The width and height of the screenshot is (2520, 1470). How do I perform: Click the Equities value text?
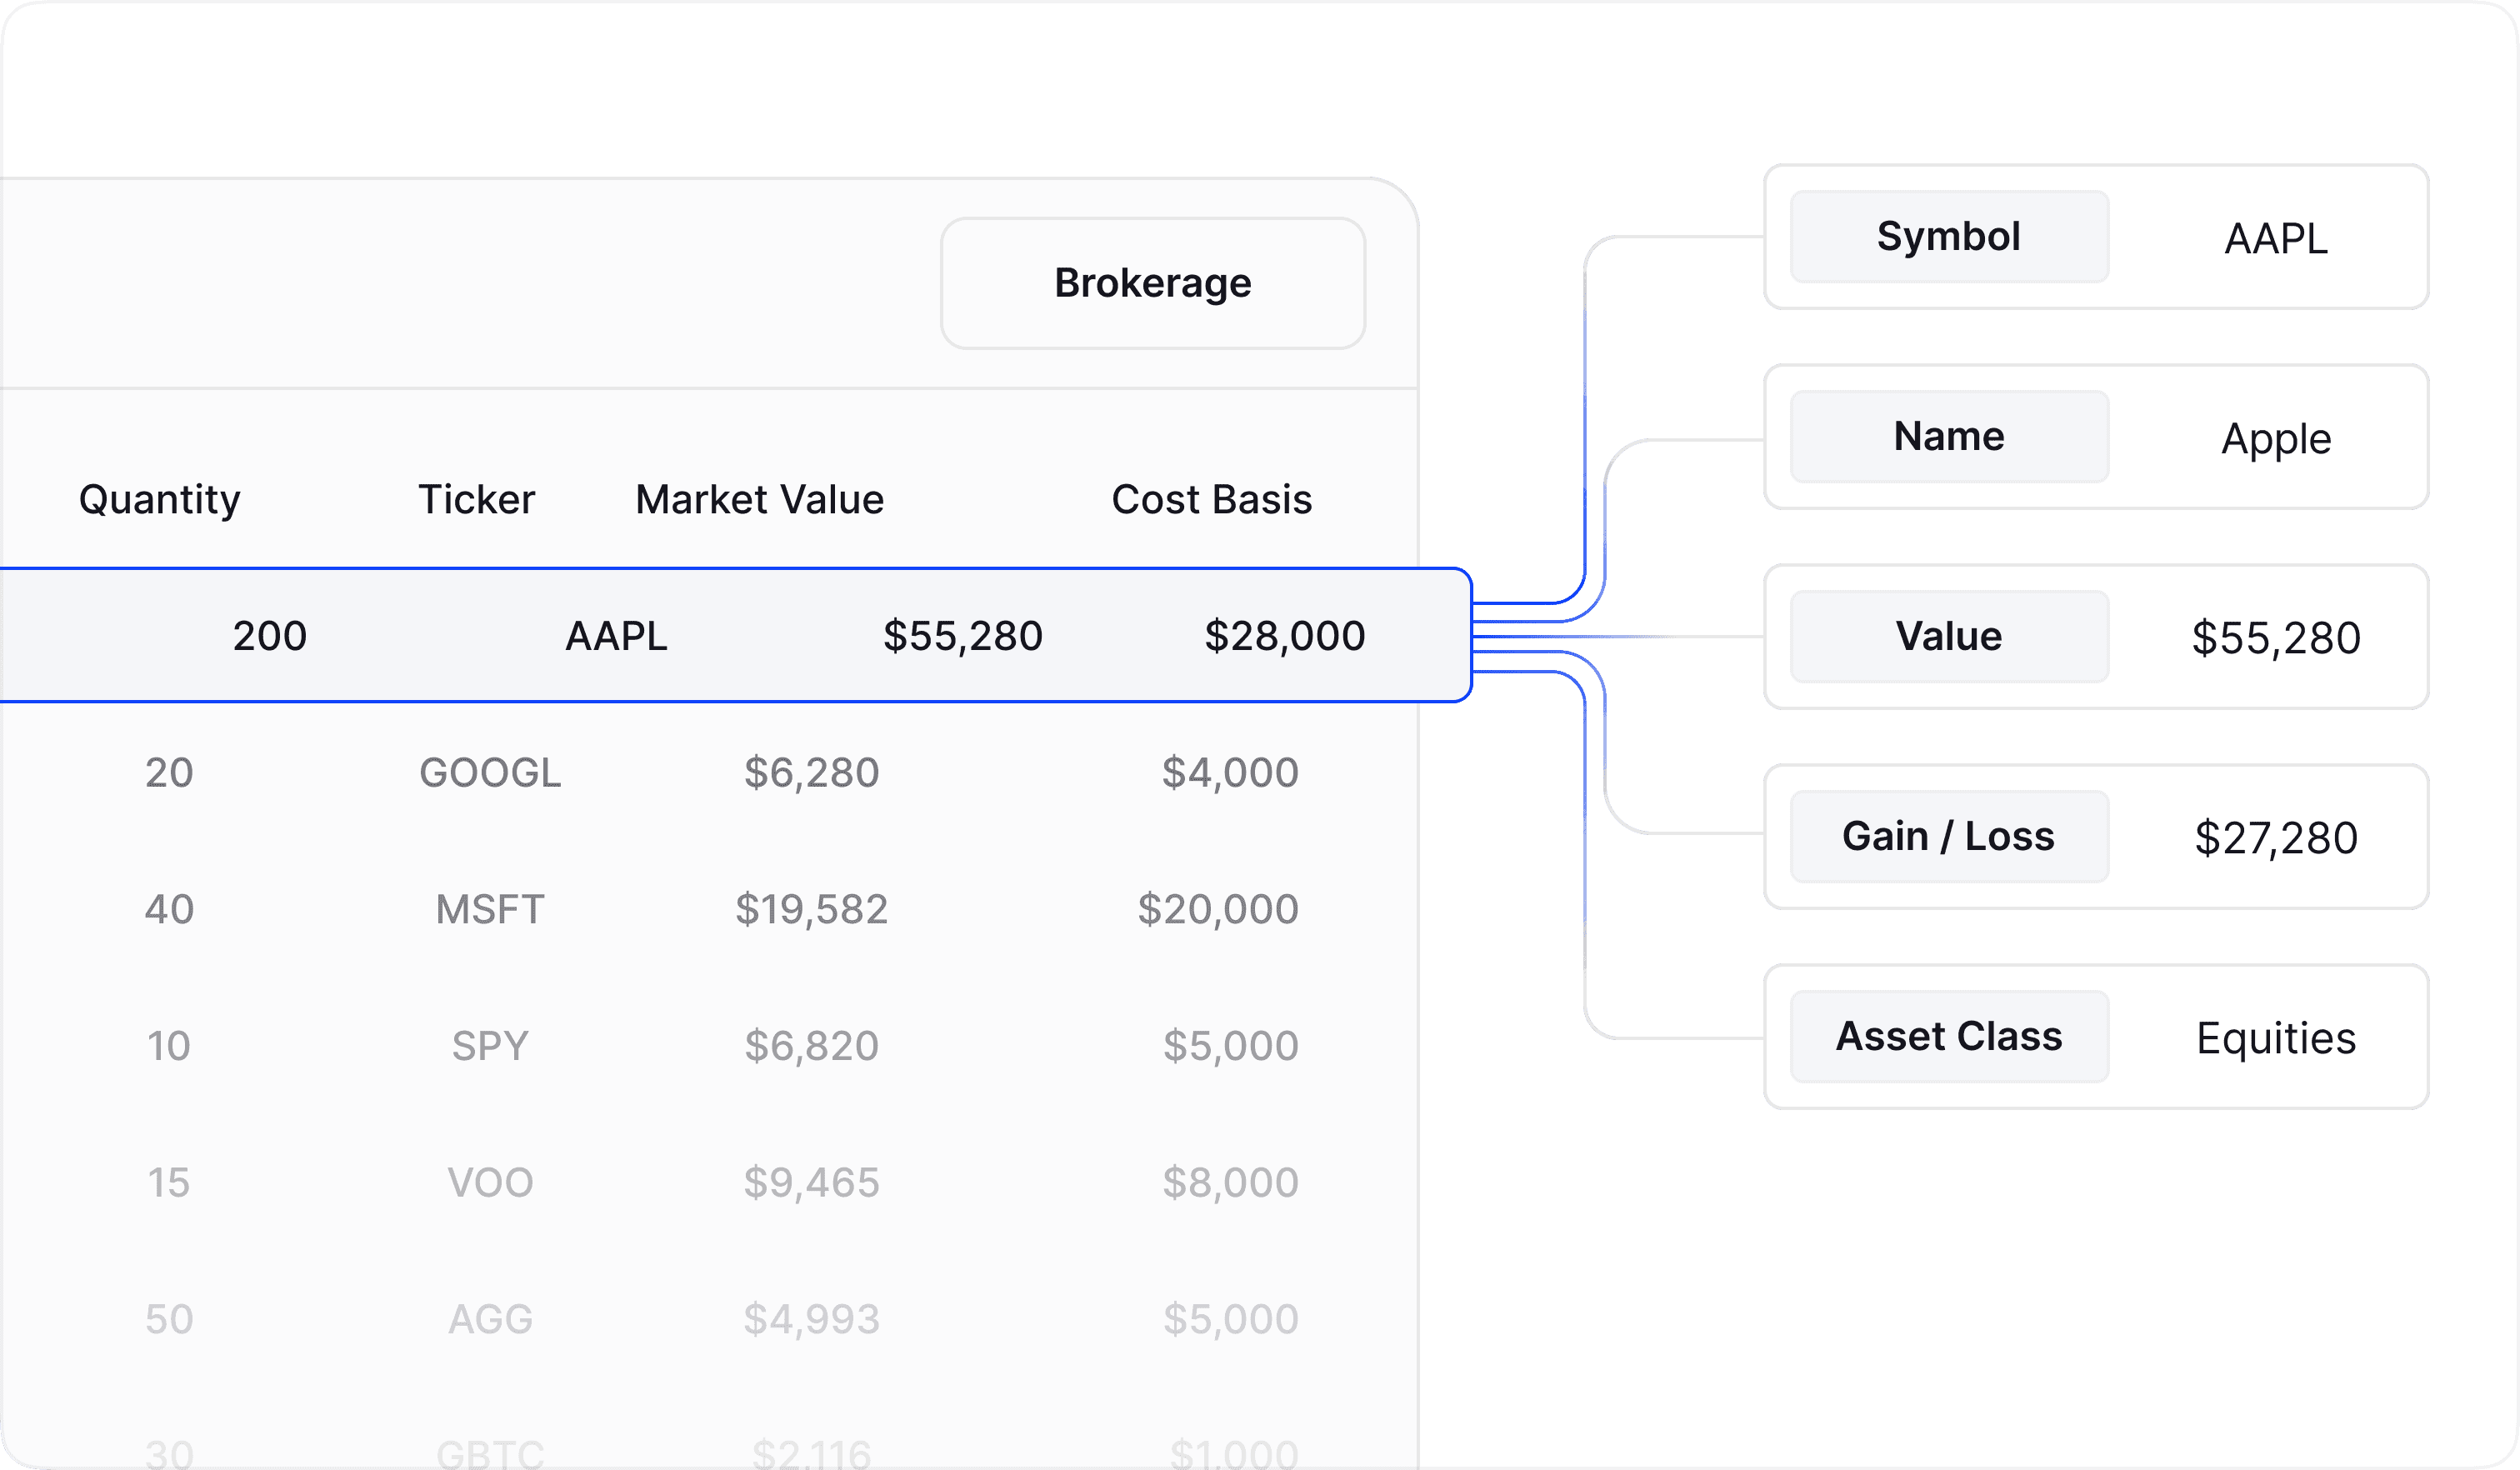[2275, 1038]
